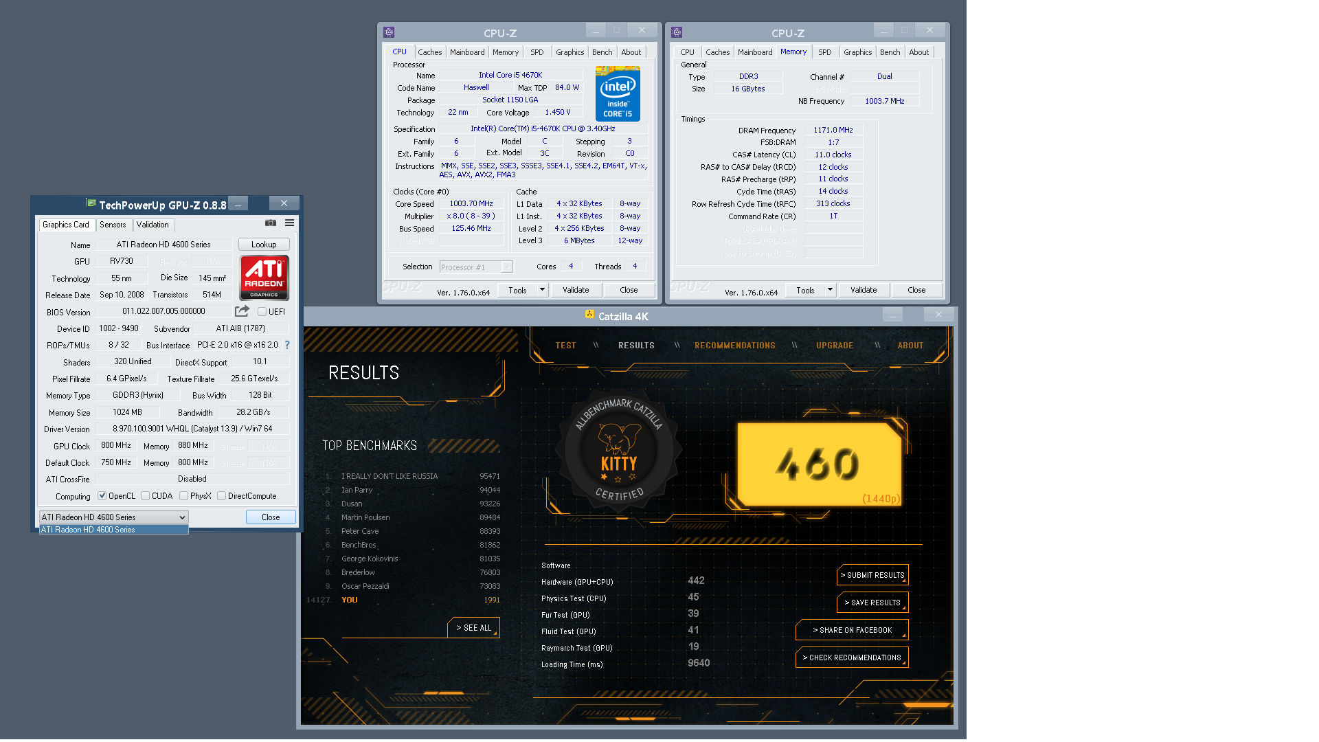
Task: Toggle the UEFI checkbox in GPU-Z
Action: pos(262,312)
